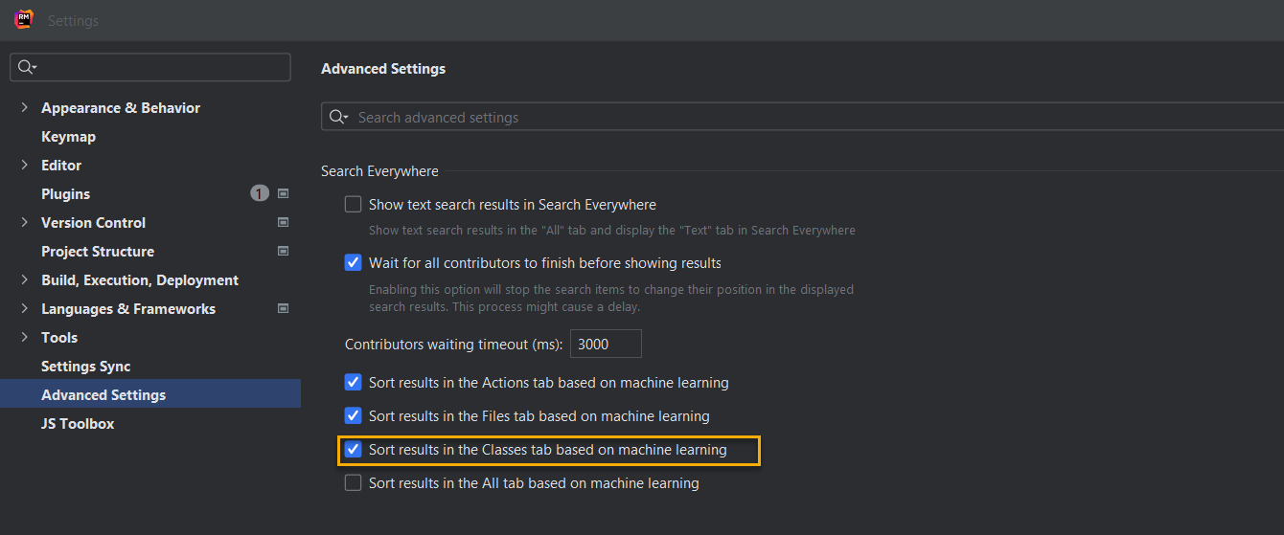The image size is (1284, 535).
Task: Enable Show text search results in Search Everywhere
Action: point(354,205)
